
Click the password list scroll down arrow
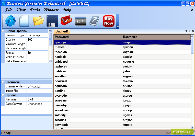pyautogui.click(x=192, y=127)
